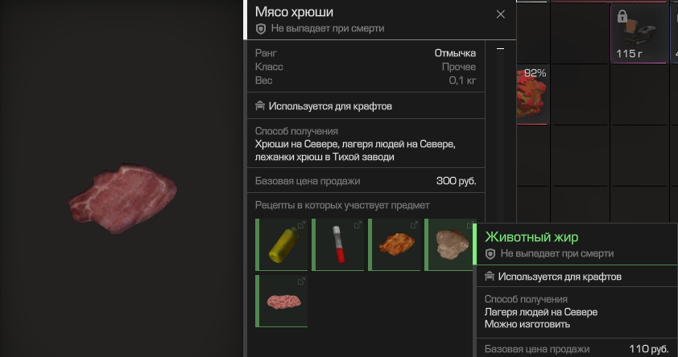The width and height of the screenshot is (678, 357).
Task: Collapse the item stats section with minus button
Action: click(500, 49)
